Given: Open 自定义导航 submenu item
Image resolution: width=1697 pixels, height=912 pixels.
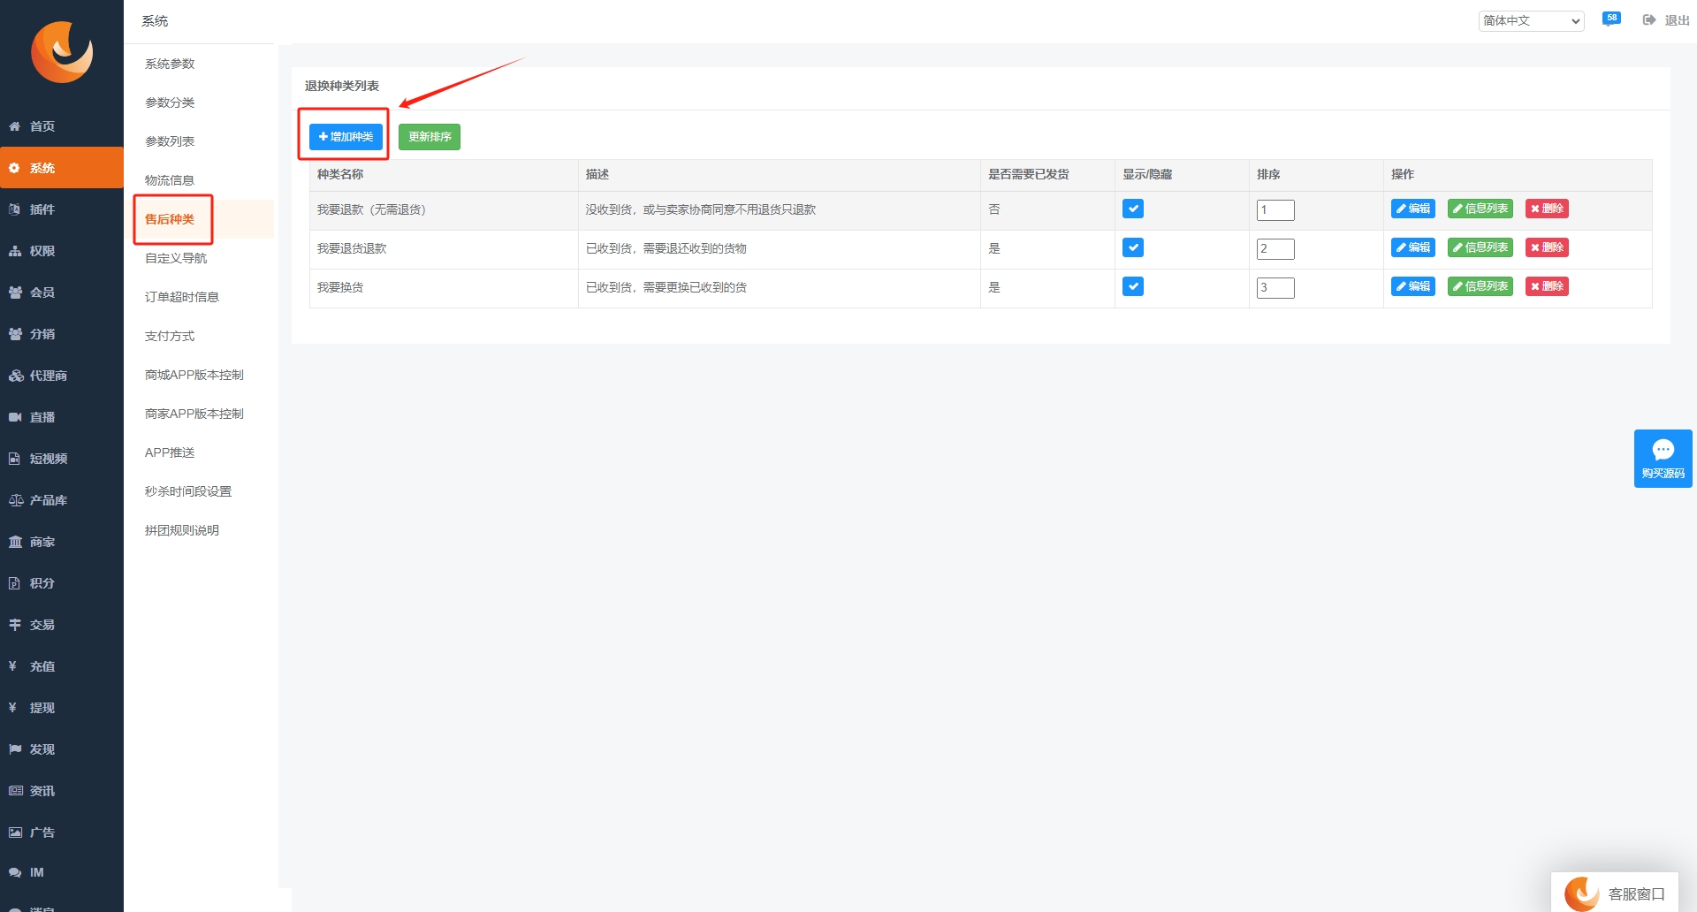Looking at the screenshot, I should click(x=176, y=258).
